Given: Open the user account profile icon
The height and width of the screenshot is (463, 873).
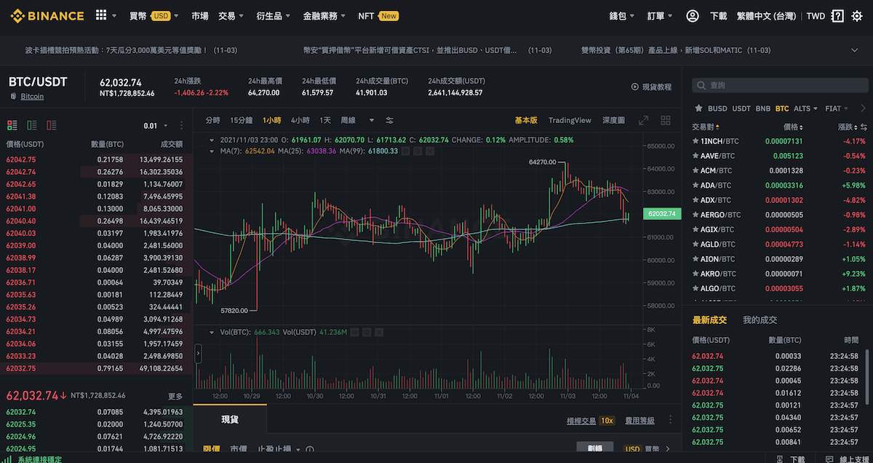Looking at the screenshot, I should pyautogui.click(x=693, y=15).
